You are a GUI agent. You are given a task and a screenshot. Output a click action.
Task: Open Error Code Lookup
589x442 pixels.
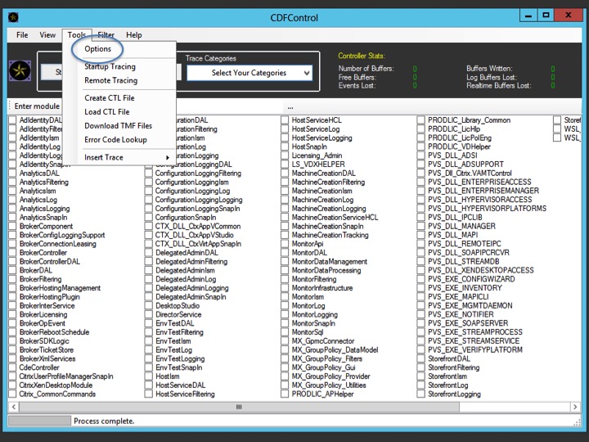(x=115, y=140)
